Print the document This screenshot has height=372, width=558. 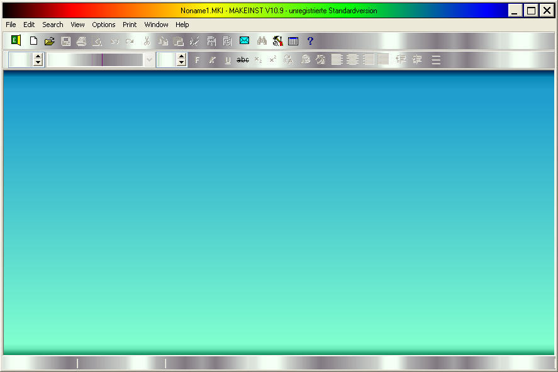(81, 41)
